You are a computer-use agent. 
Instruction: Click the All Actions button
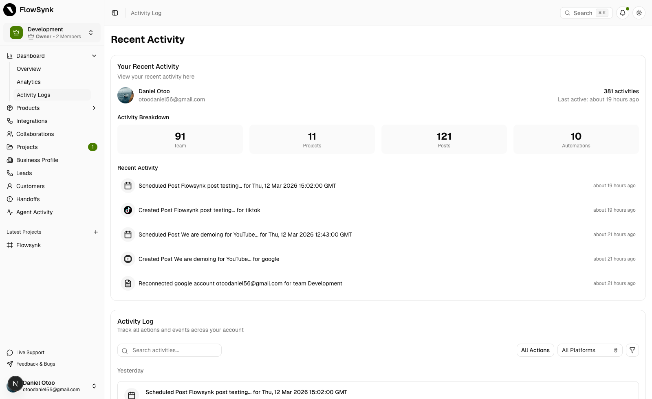535,350
